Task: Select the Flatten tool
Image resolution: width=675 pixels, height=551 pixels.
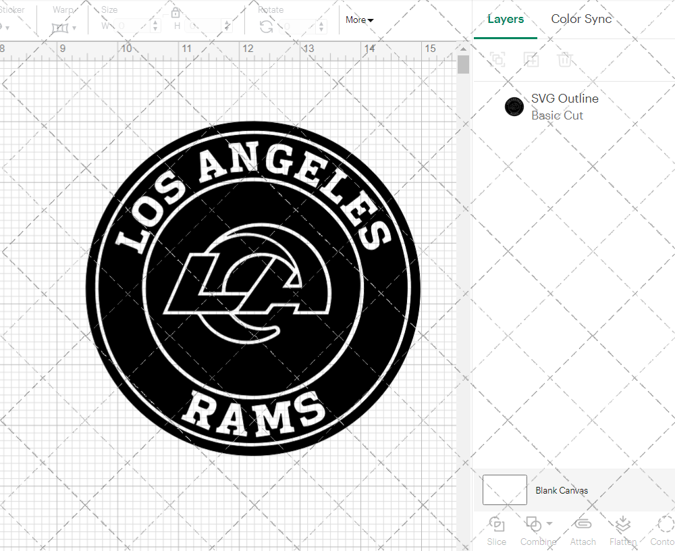Action: pyautogui.click(x=622, y=531)
